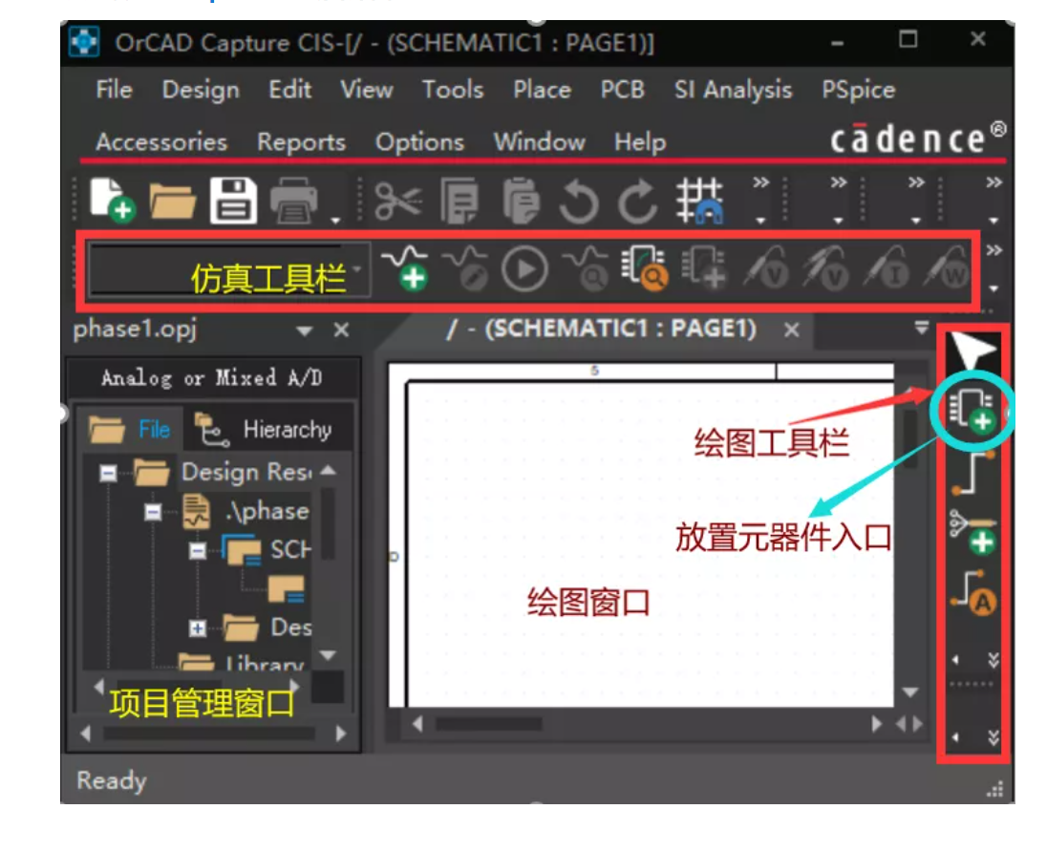Select the Place Wire tool

(x=972, y=473)
